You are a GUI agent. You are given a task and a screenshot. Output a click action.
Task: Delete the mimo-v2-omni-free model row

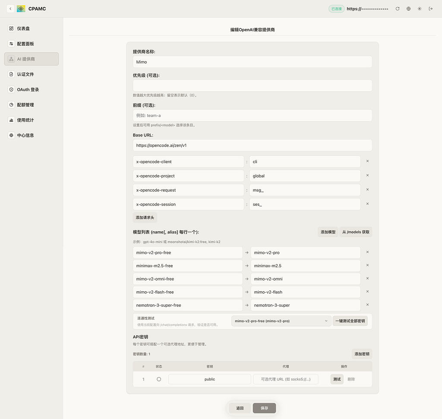pos(368,278)
